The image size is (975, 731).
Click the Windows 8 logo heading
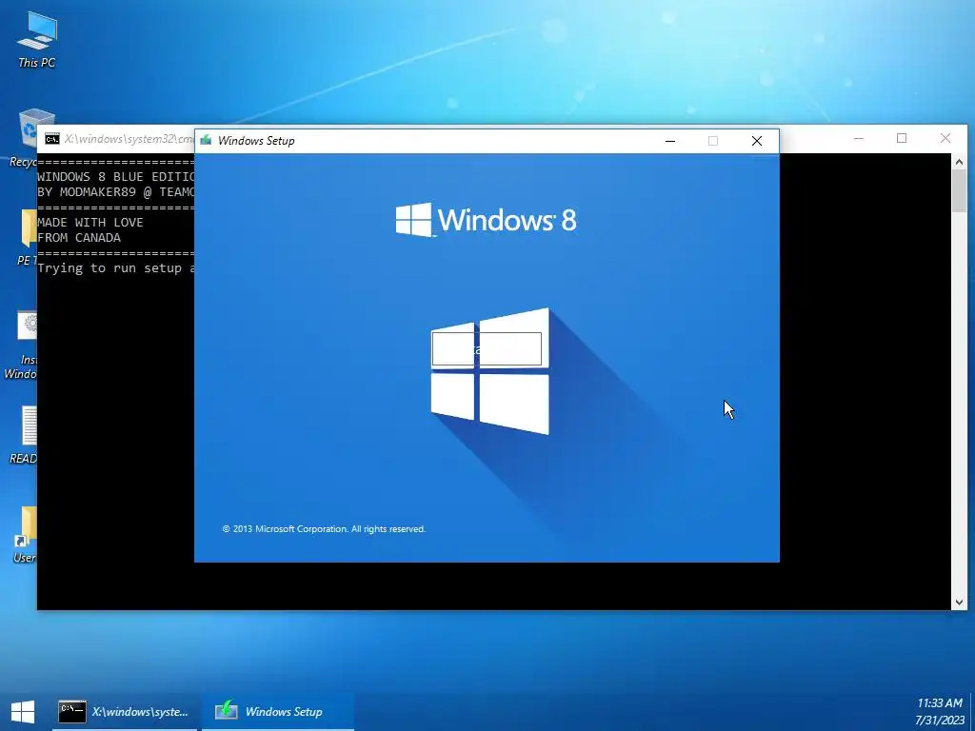click(487, 220)
